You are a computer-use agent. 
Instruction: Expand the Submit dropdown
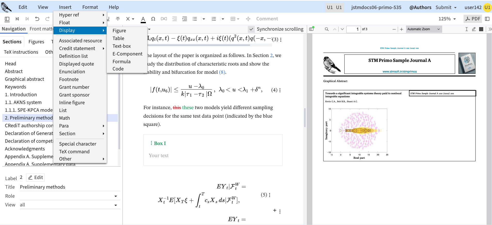446,7
